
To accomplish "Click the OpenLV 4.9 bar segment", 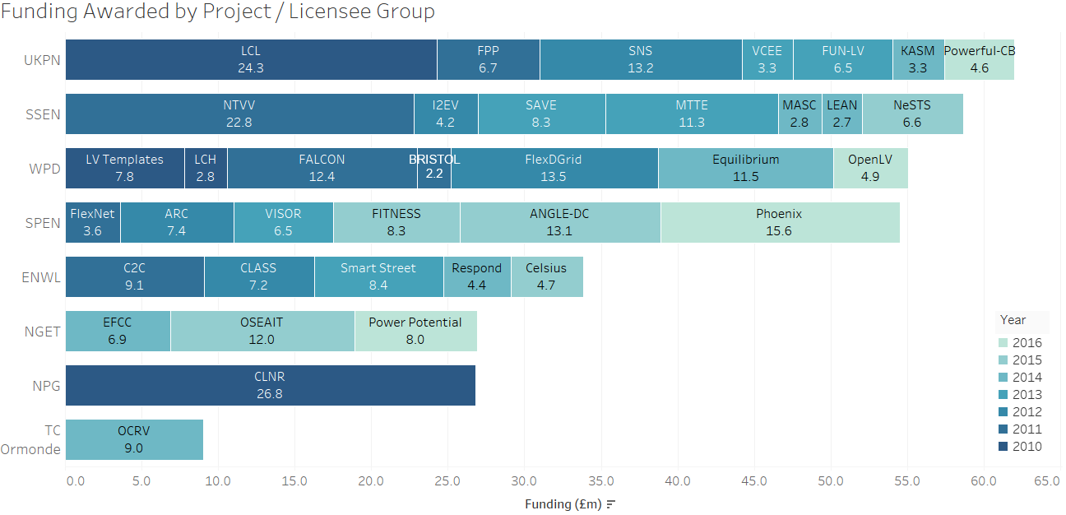I will [871, 168].
